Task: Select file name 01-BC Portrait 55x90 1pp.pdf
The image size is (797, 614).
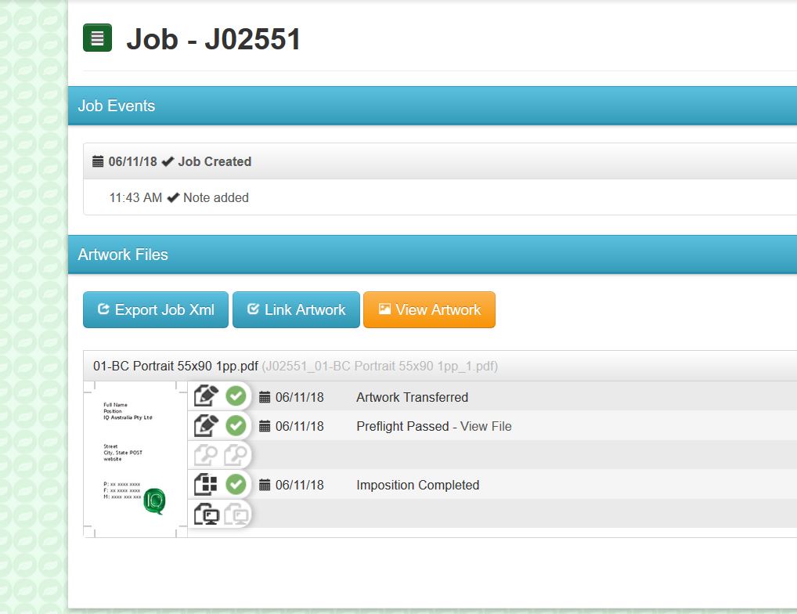Action: coord(175,366)
